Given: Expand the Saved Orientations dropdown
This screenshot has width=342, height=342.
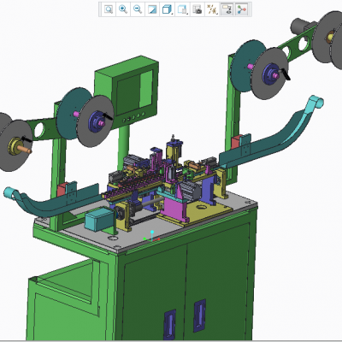Looking at the screenshot, I should coord(182,9).
